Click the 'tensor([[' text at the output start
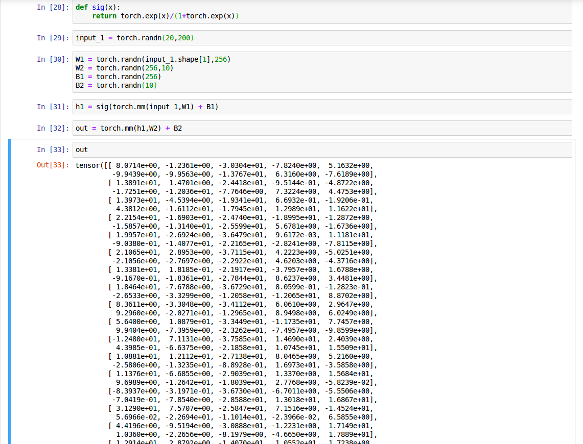The image size is (583, 444). (94, 165)
